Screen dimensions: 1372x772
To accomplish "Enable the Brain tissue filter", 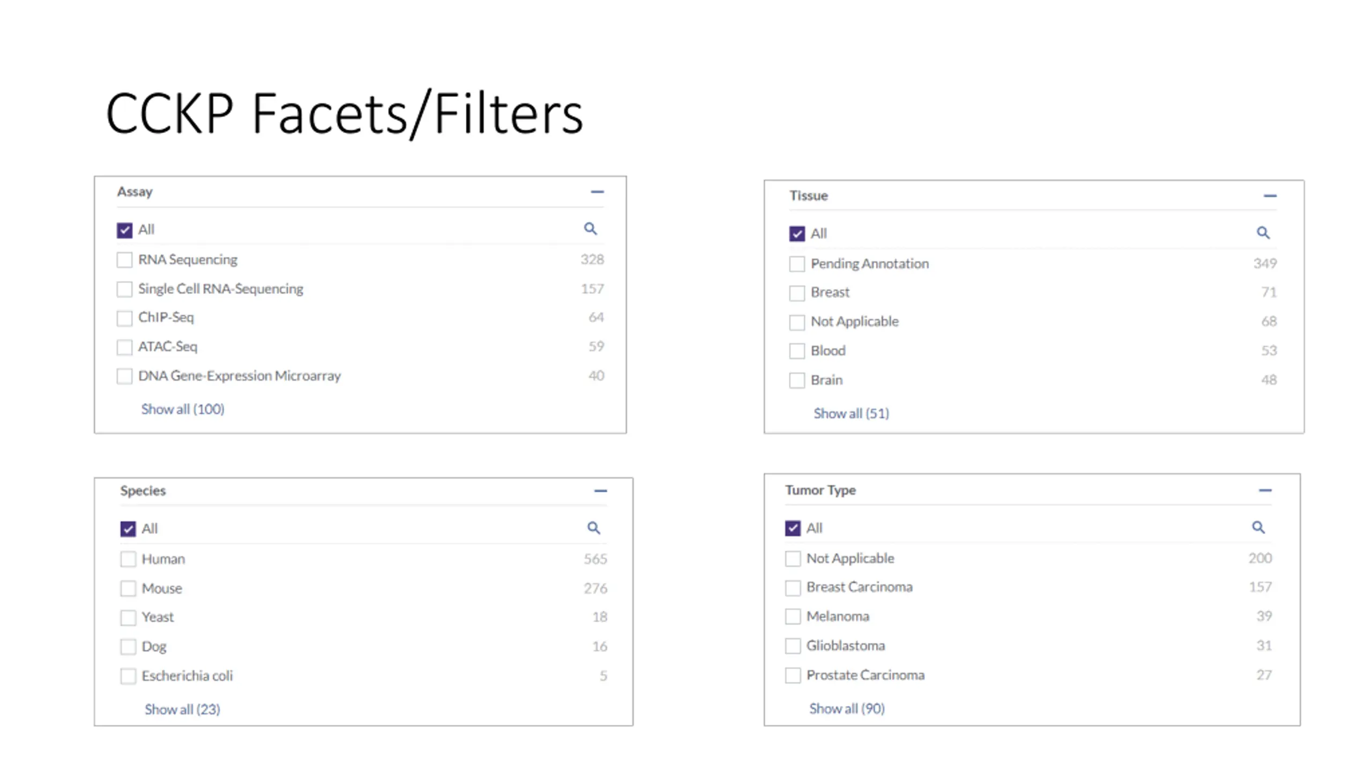I will 797,381.
